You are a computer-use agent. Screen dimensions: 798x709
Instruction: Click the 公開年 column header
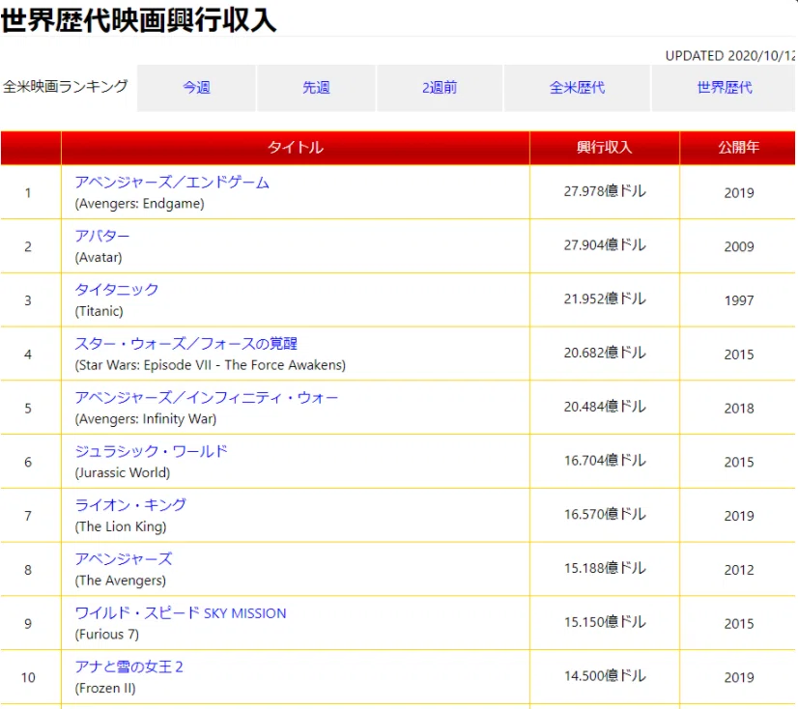click(x=738, y=148)
